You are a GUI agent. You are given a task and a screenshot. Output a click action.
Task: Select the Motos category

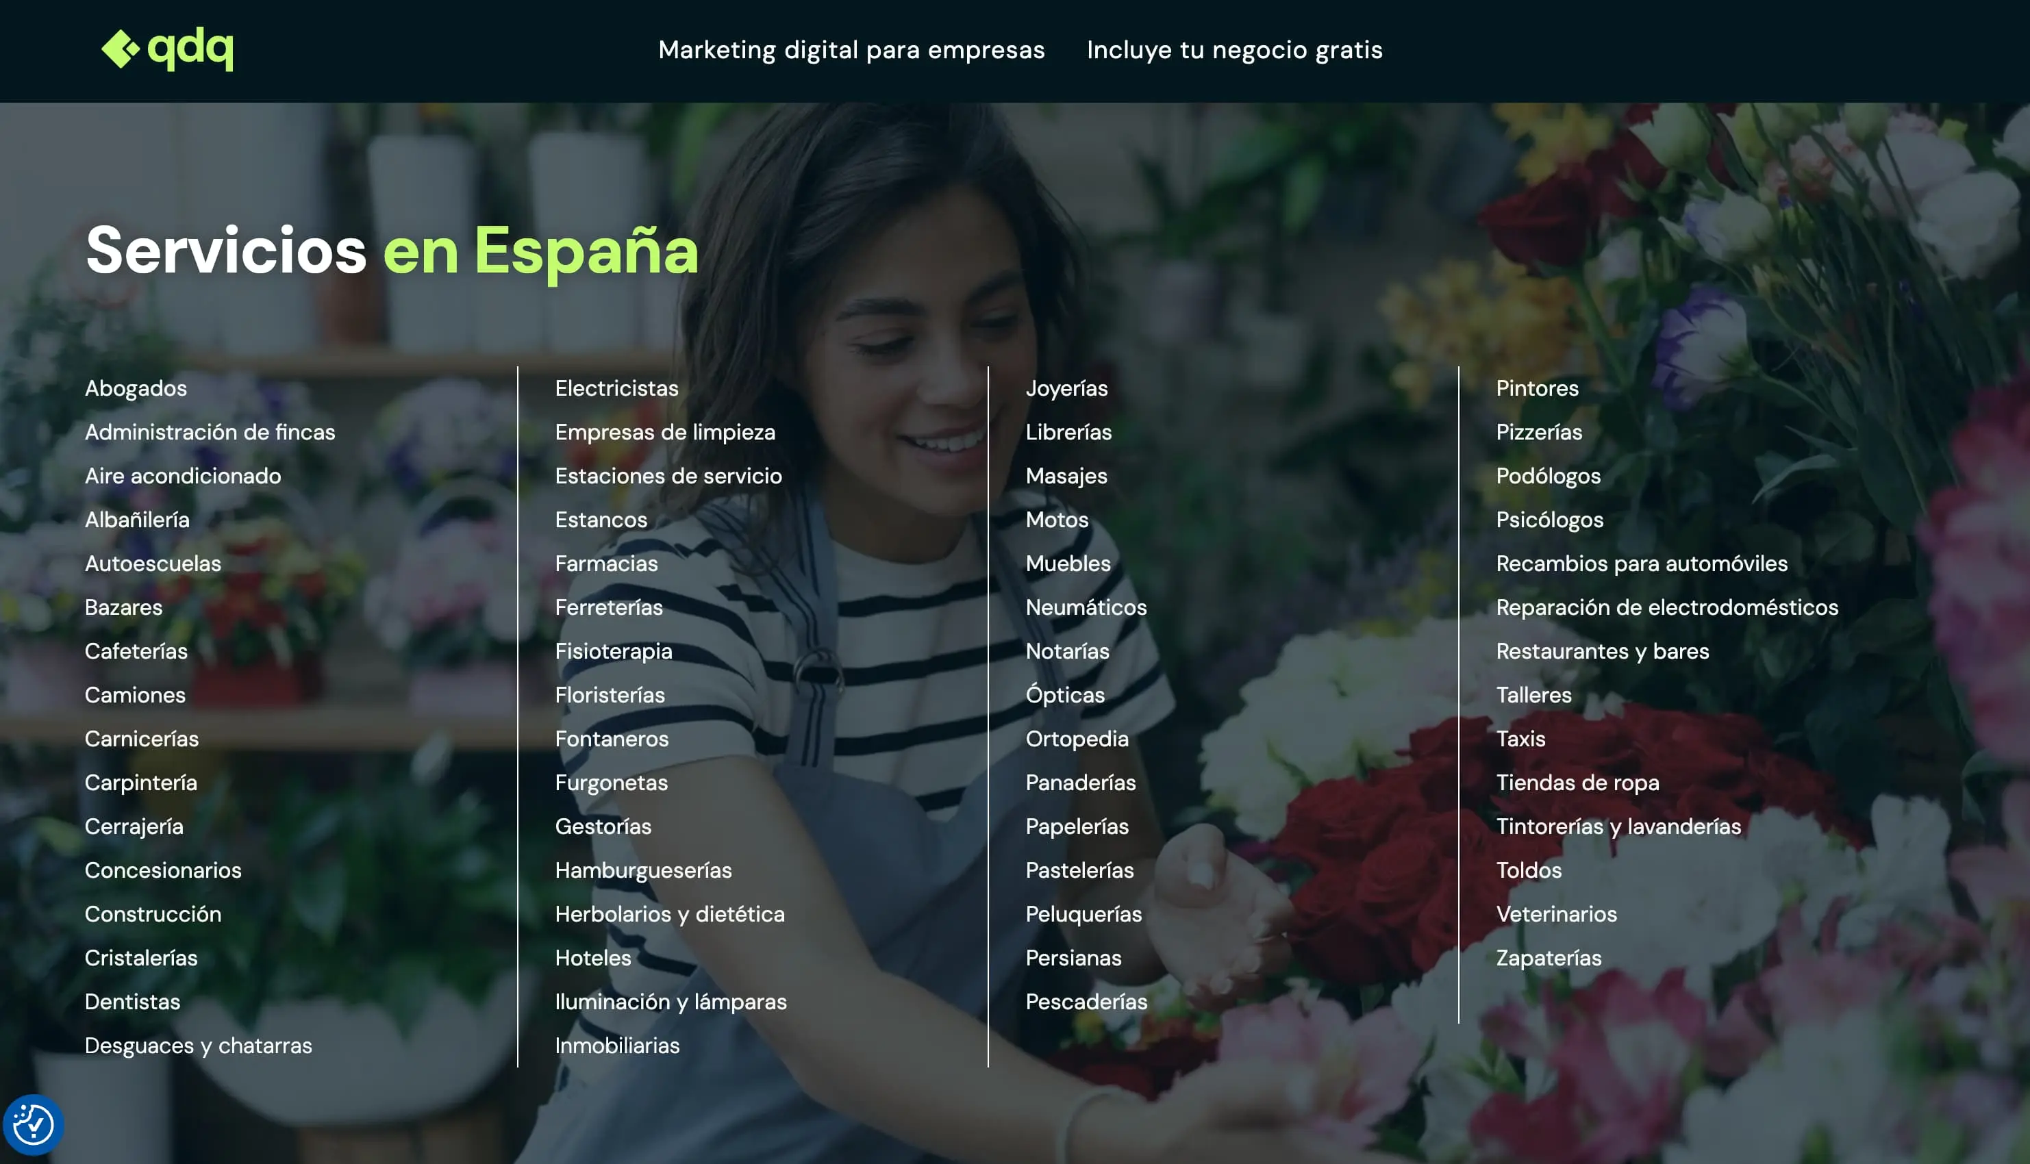click(x=1057, y=520)
